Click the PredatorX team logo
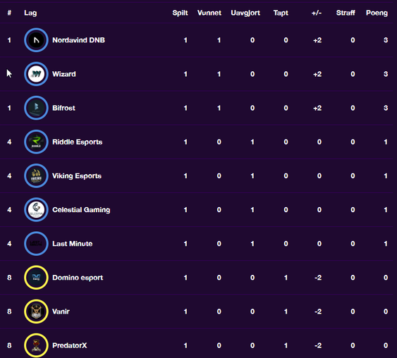 pyautogui.click(x=36, y=345)
